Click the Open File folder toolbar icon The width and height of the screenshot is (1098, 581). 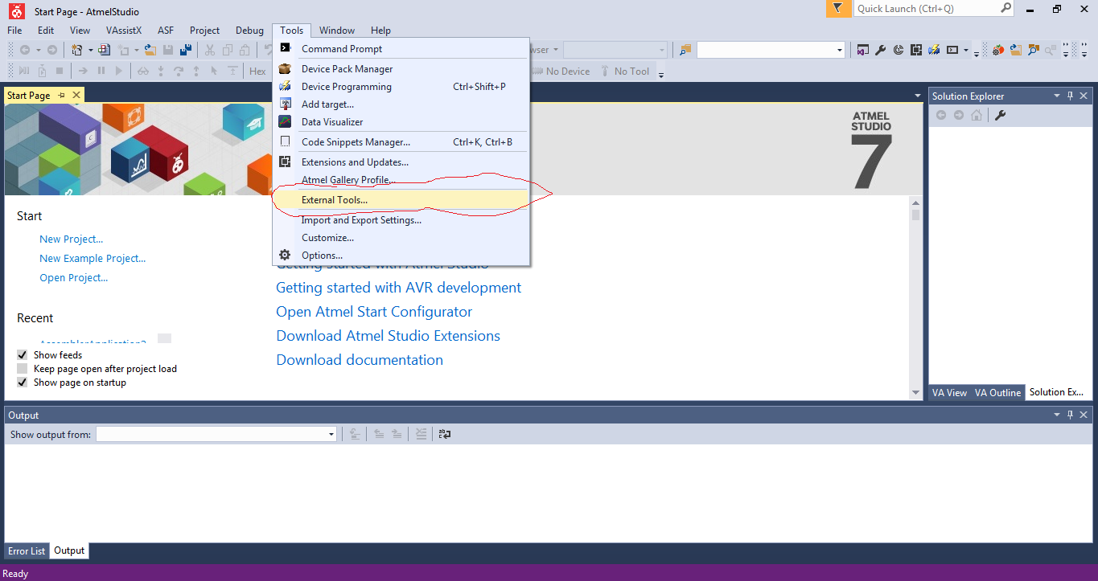[150, 50]
